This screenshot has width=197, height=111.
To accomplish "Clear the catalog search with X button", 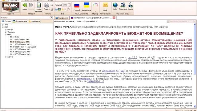I will click(x=51, y=18).
